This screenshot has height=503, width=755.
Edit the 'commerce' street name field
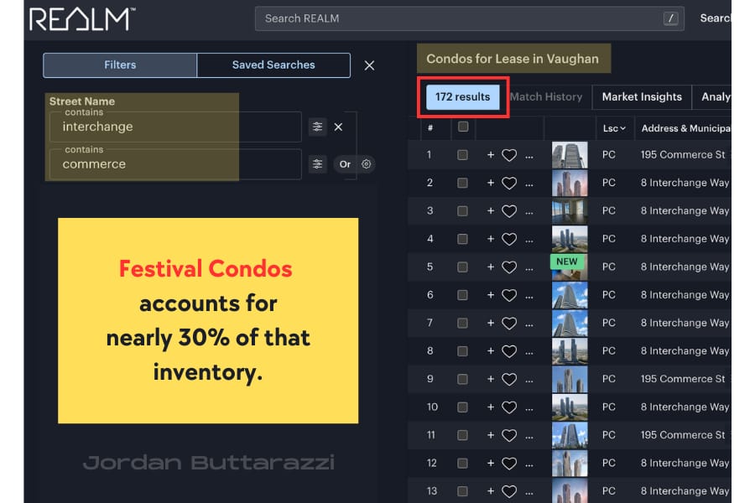[x=175, y=164]
